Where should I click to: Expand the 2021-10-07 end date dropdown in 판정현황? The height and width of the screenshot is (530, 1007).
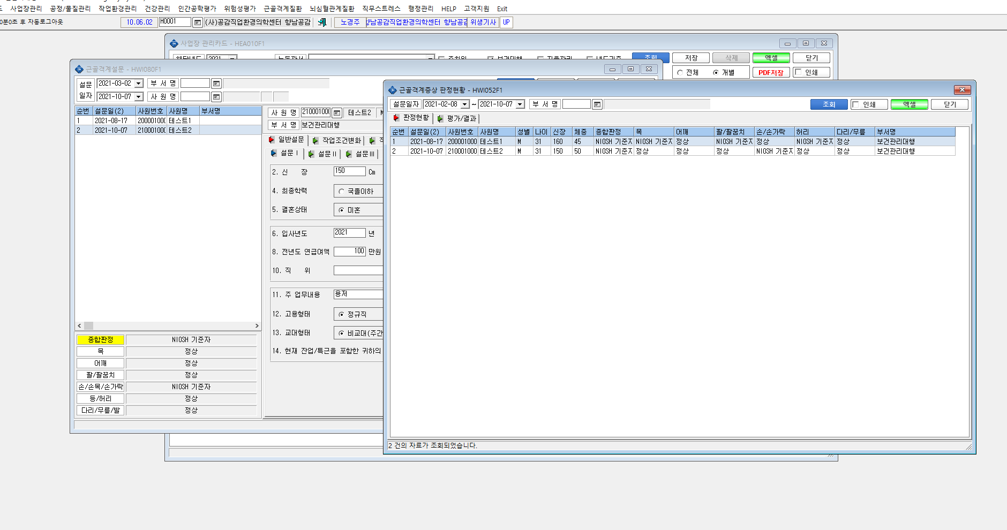point(520,104)
